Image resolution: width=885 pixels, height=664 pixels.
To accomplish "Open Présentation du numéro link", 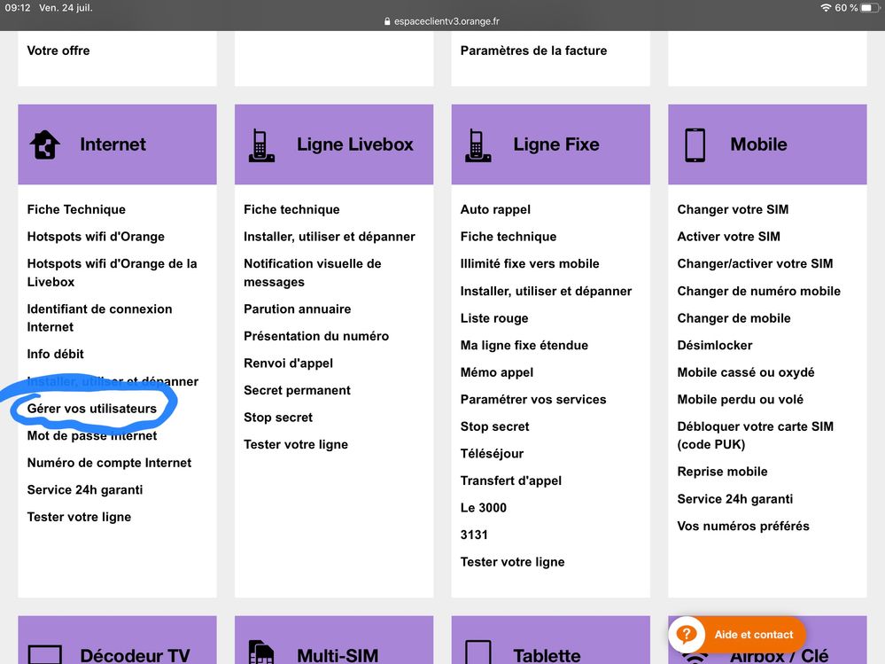I will pos(316,336).
